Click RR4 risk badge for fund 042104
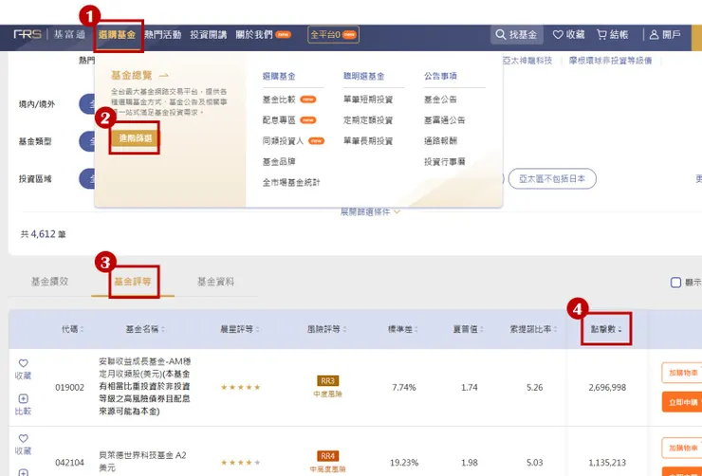Image resolution: width=702 pixels, height=476 pixels. coord(327,456)
